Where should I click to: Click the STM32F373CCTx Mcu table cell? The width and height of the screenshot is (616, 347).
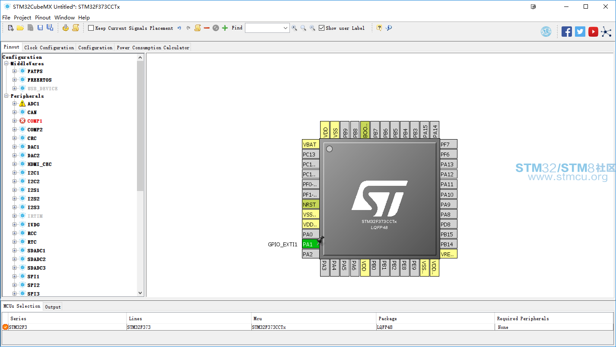(x=314, y=327)
